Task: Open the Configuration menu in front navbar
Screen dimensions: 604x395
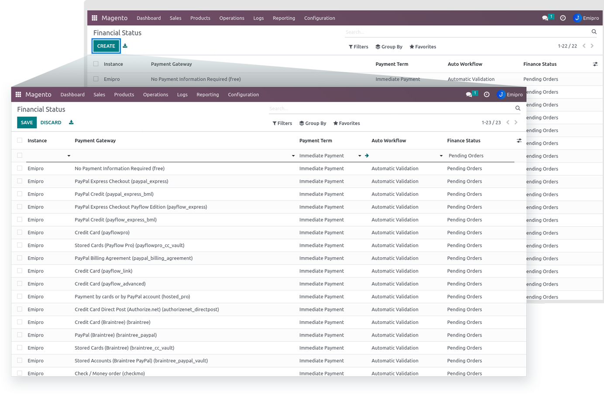Action: pyautogui.click(x=243, y=95)
